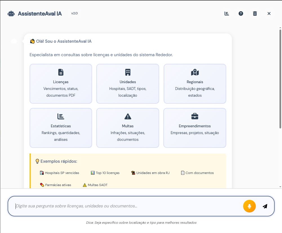Open the statistics chart icon in header

point(227,13)
